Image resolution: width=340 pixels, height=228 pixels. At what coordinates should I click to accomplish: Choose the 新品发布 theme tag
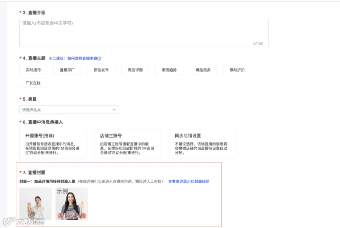(101, 70)
